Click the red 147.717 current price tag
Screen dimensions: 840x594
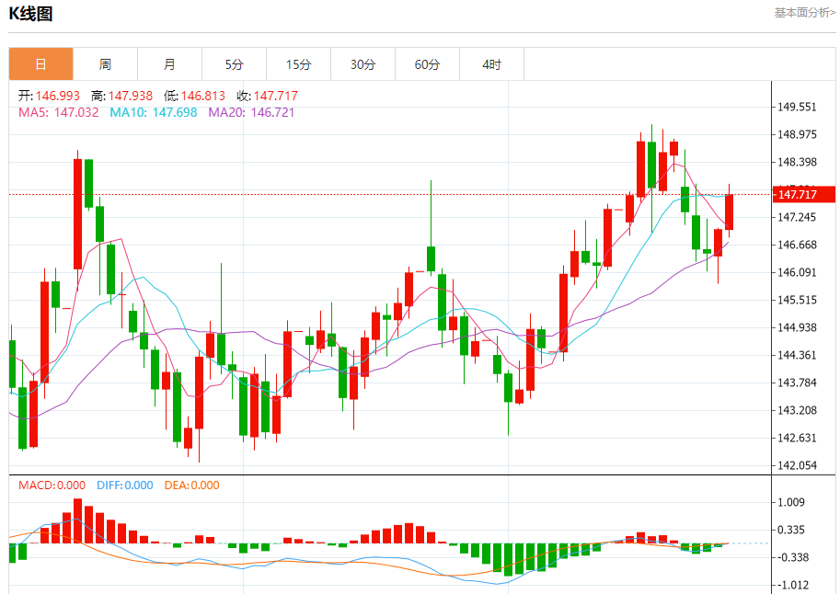pyautogui.click(x=803, y=194)
